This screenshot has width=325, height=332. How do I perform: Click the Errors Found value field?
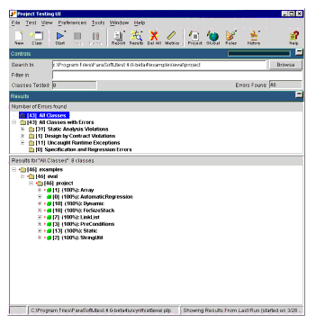(285, 85)
